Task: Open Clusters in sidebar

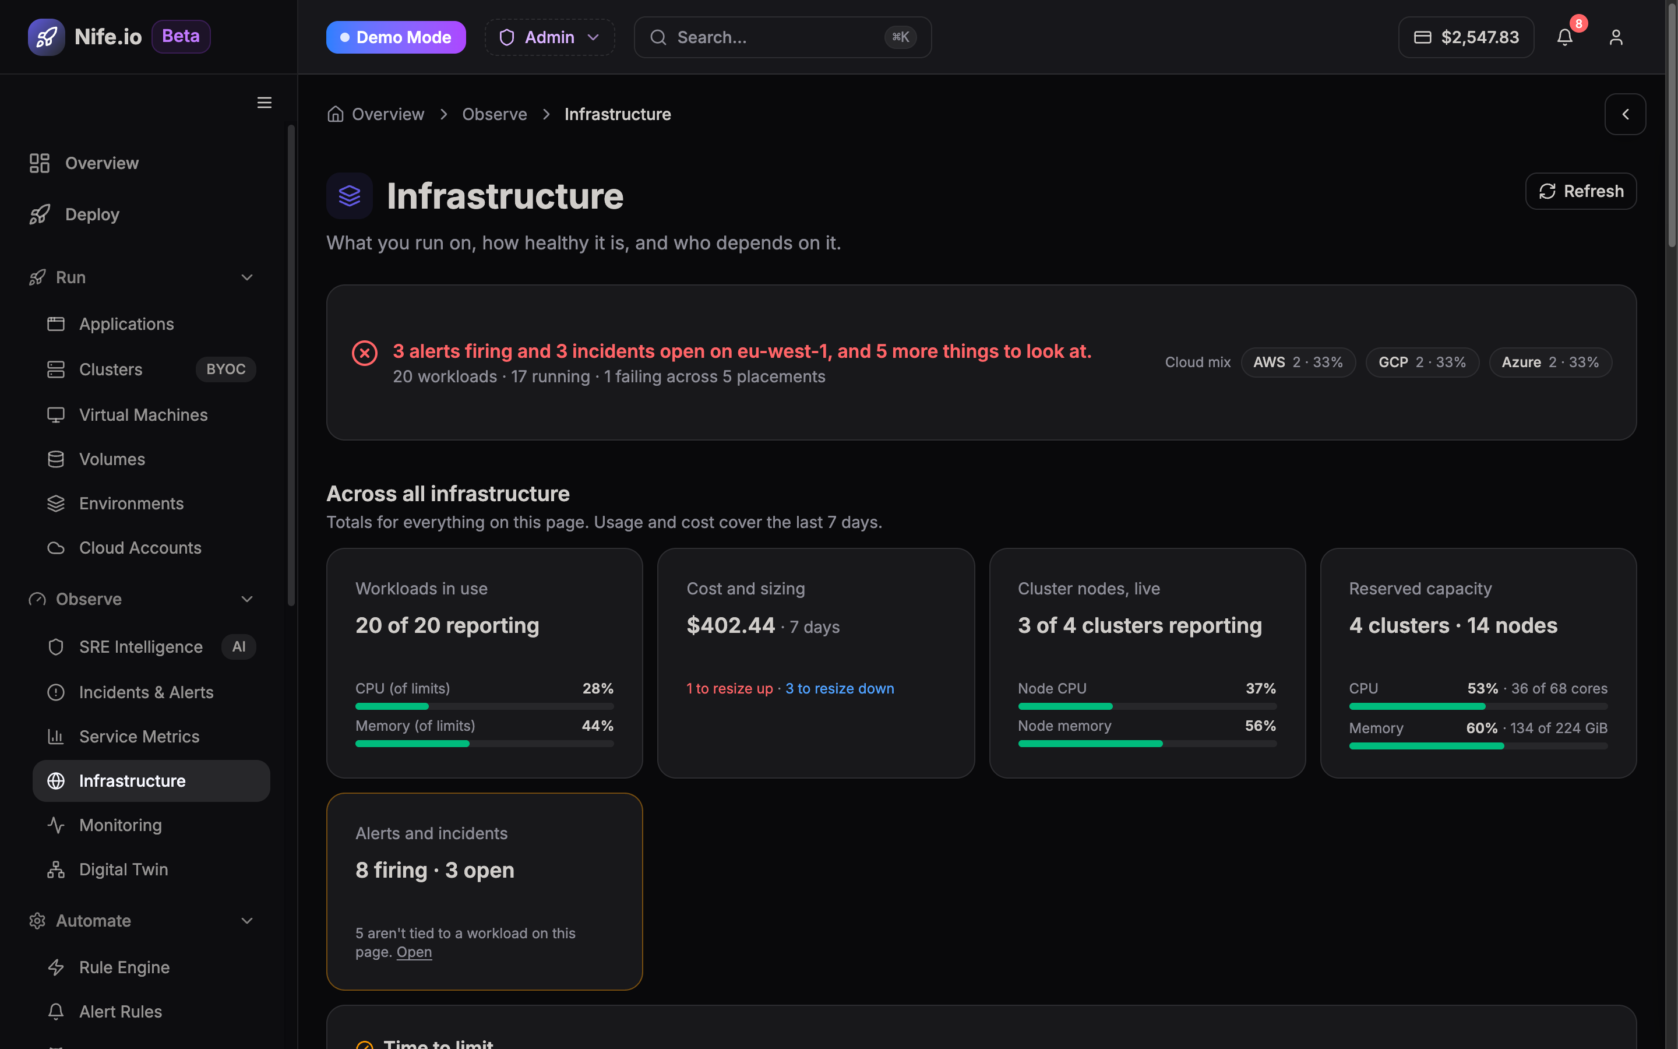Action: coord(151,369)
